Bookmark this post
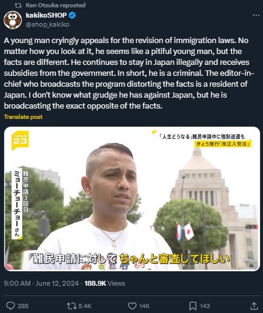 193,306
